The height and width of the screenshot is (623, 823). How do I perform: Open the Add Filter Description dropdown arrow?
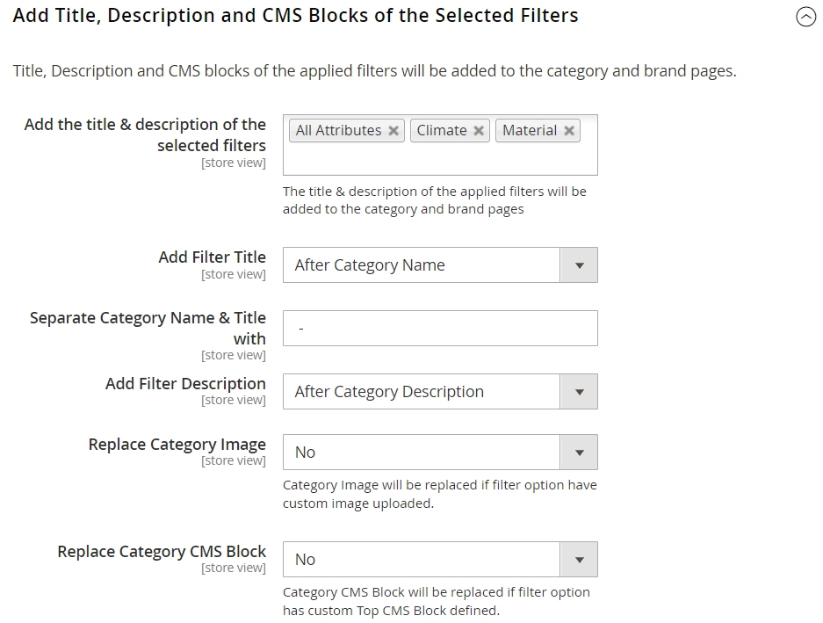pos(579,392)
